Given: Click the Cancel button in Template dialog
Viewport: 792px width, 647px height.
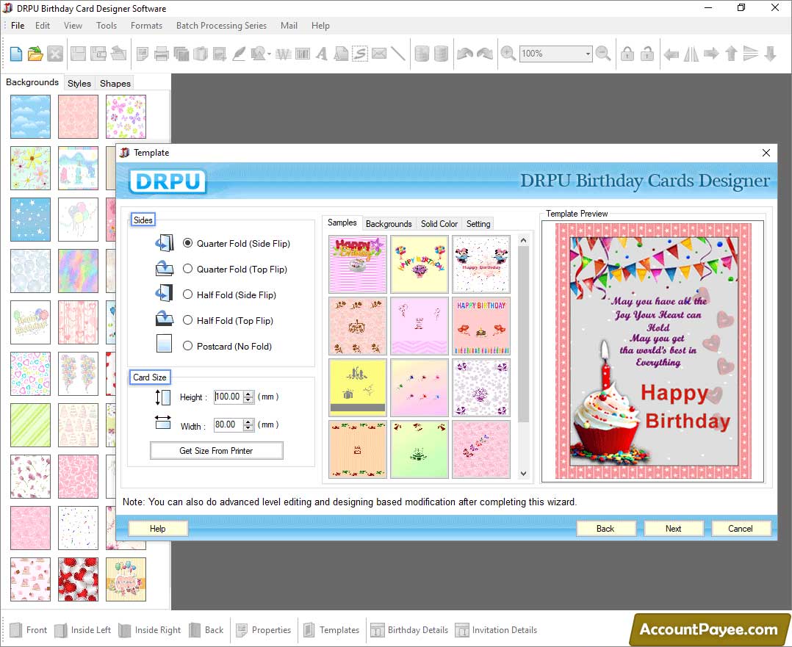Looking at the screenshot, I should point(741,528).
